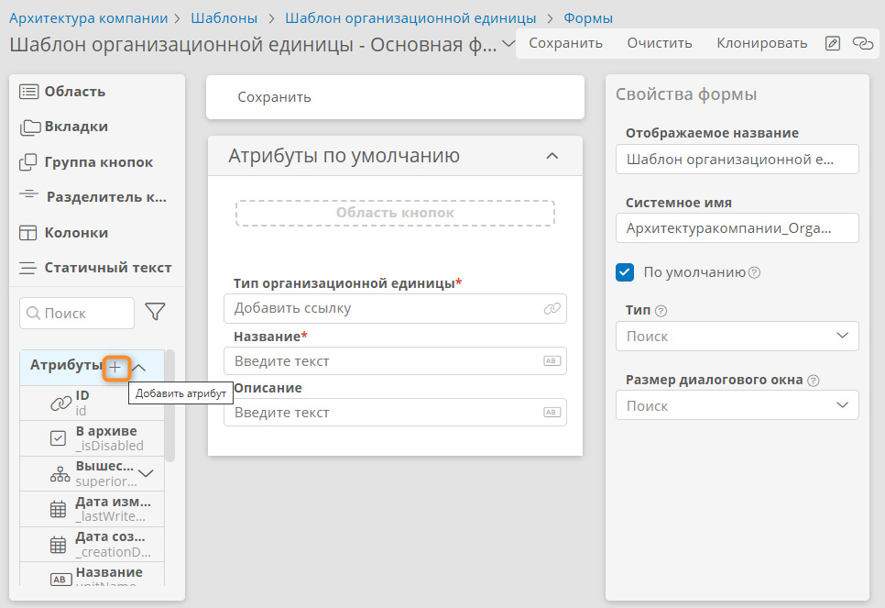Viewport: 885px width, 608px height.
Task: Select the _isDisabled system name text
Action: [x=110, y=446]
